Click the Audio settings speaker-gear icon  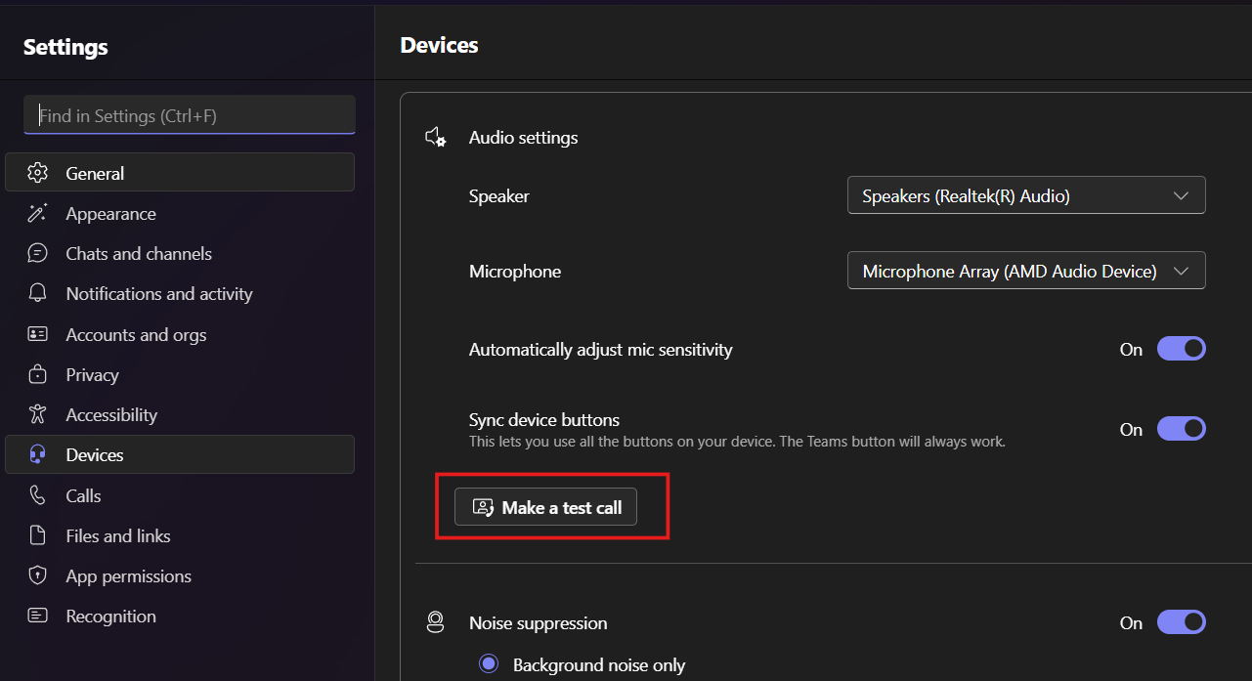pyautogui.click(x=436, y=138)
